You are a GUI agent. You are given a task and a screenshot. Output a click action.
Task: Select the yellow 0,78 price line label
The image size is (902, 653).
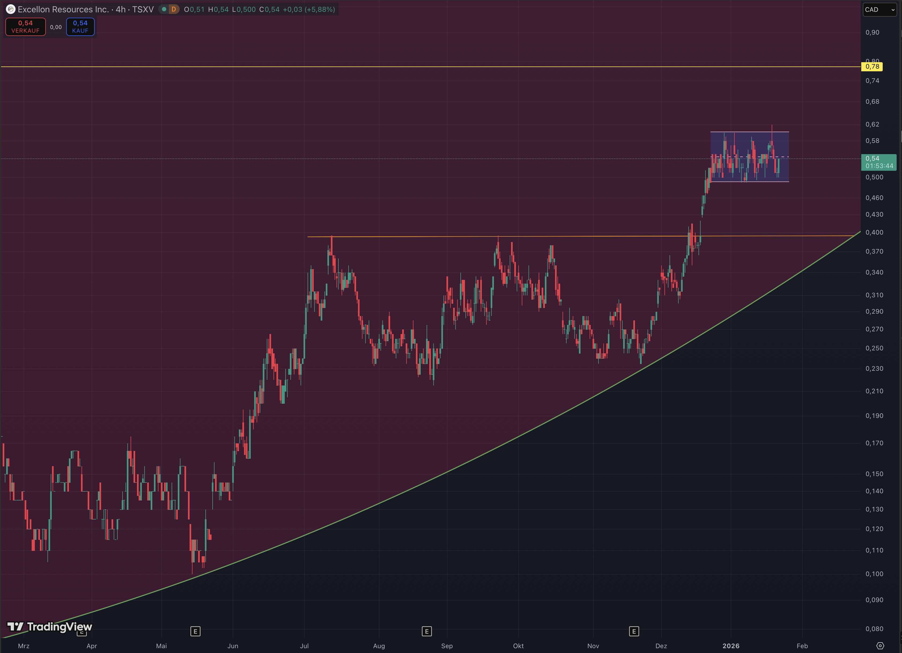(872, 66)
